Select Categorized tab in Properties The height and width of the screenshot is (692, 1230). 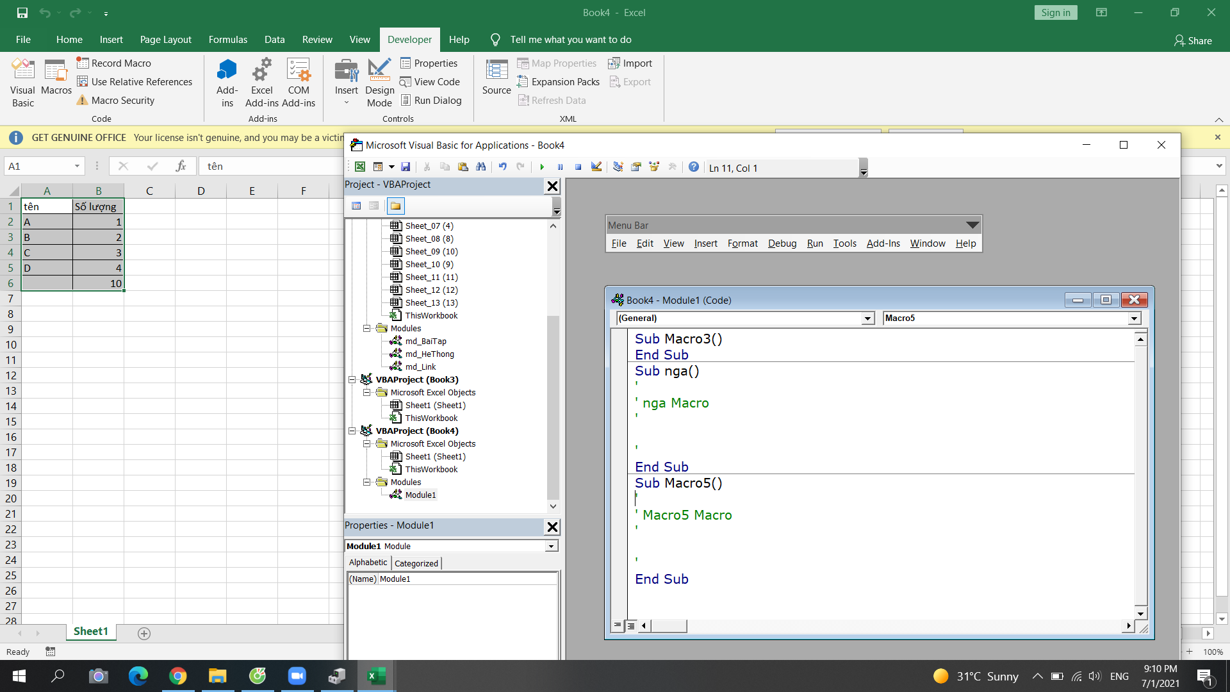pos(416,563)
